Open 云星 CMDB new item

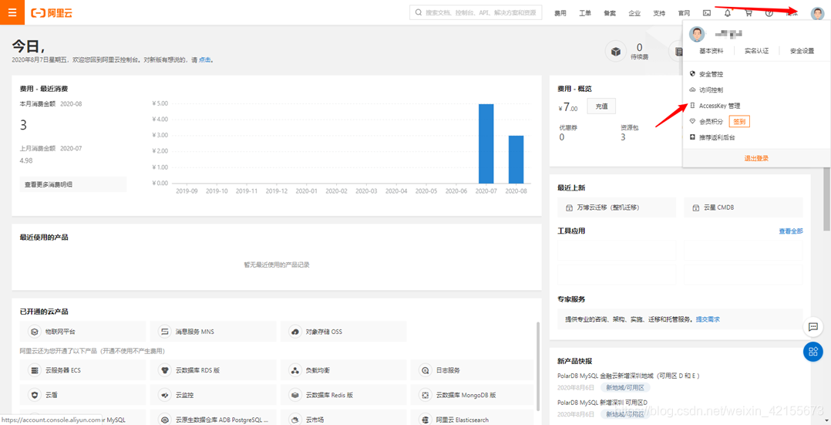(x=743, y=207)
